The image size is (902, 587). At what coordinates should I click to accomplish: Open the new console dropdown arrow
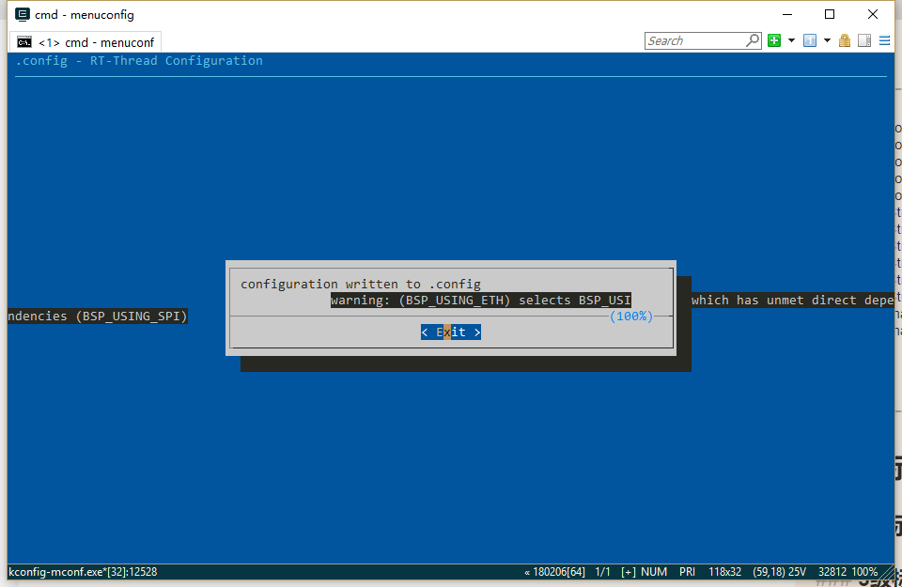[x=791, y=40]
